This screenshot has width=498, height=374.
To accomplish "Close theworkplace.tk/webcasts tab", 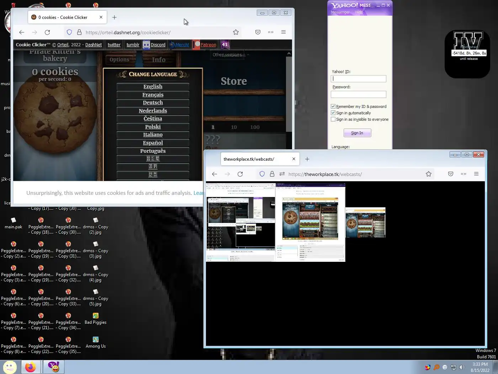I will pos(294,159).
